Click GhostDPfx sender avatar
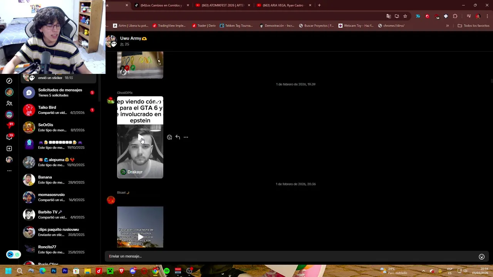This screenshot has height=277, width=493. (111, 101)
